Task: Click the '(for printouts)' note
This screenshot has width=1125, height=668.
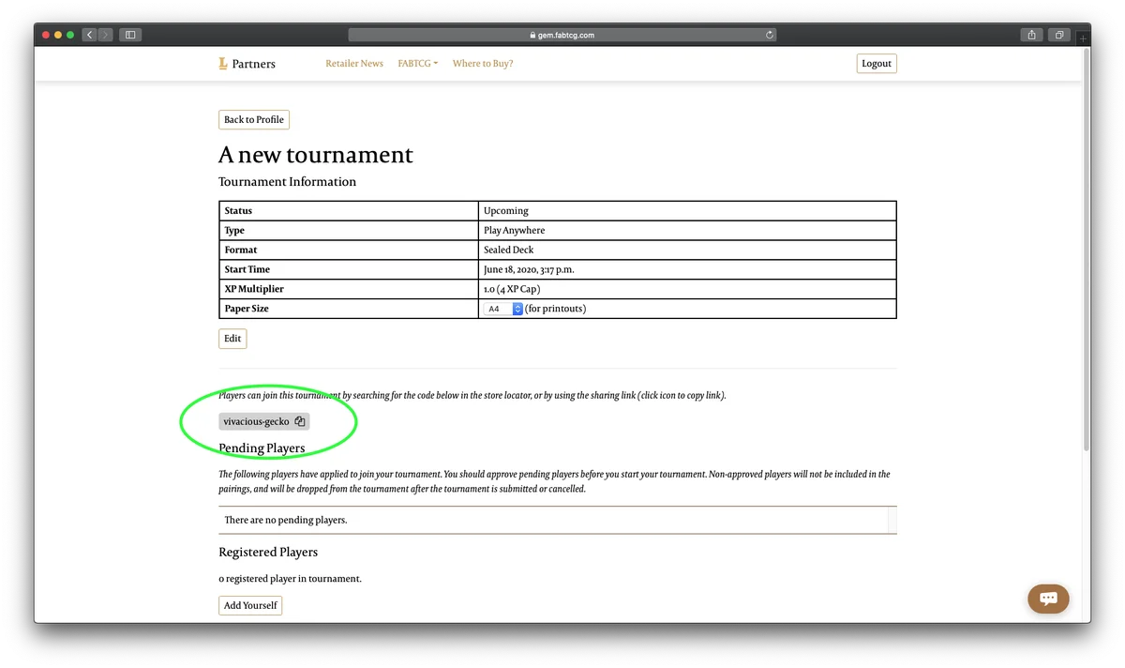Action: [x=556, y=309]
